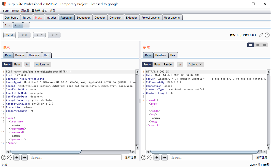Screen dimensions: 271x168
Task: Toggle response Raw view
Action: click(x=157, y=64)
